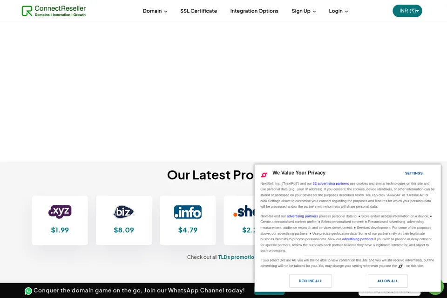The height and width of the screenshot is (298, 447).
Task: Click the 'We Value Your Privacy' heading
Action: pos(299,173)
